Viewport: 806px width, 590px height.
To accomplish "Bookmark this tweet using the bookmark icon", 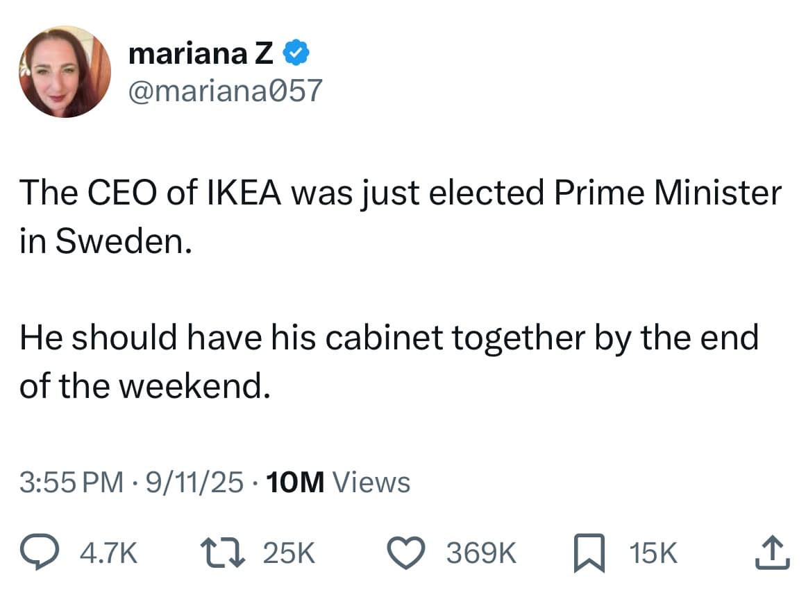I will click(588, 552).
